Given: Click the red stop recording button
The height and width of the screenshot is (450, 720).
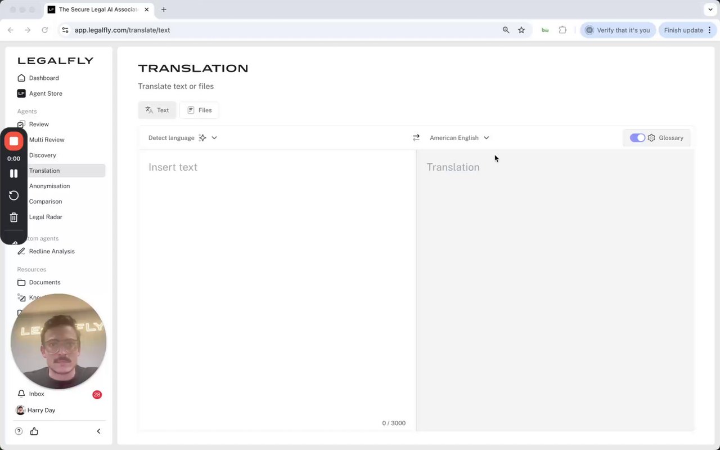Looking at the screenshot, I should click(x=14, y=141).
